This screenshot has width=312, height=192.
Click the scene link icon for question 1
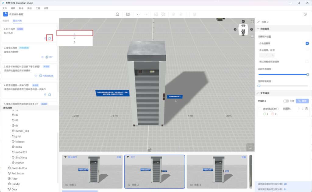pyautogui.click(x=50, y=38)
